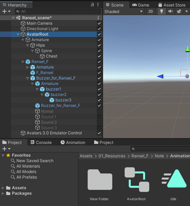Open Ransel_scene three-dot context menu
The width and height of the screenshot is (190, 206).
pos(98,18)
